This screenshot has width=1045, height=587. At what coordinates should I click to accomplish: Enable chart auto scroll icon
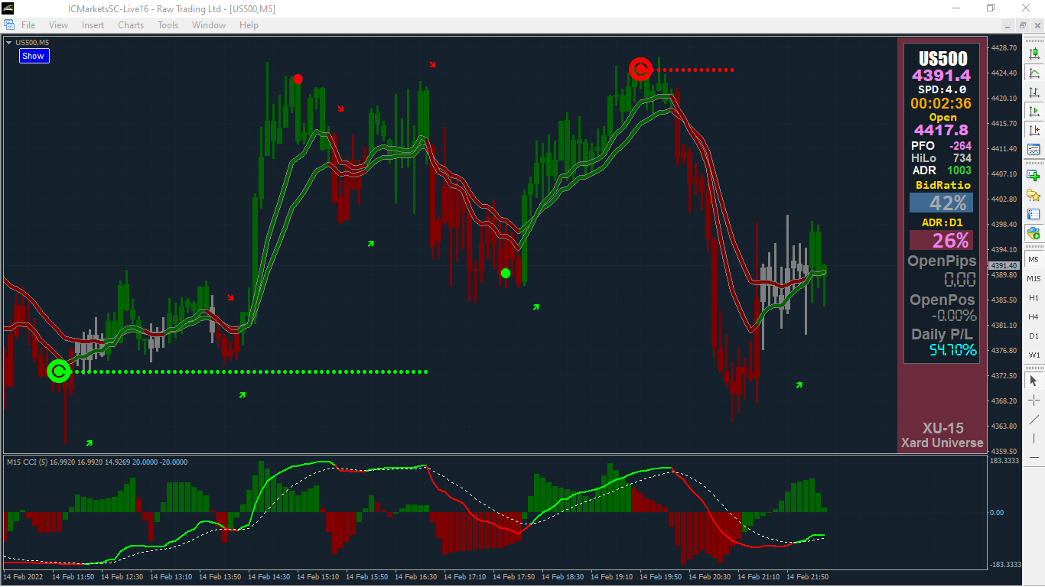point(1034,112)
